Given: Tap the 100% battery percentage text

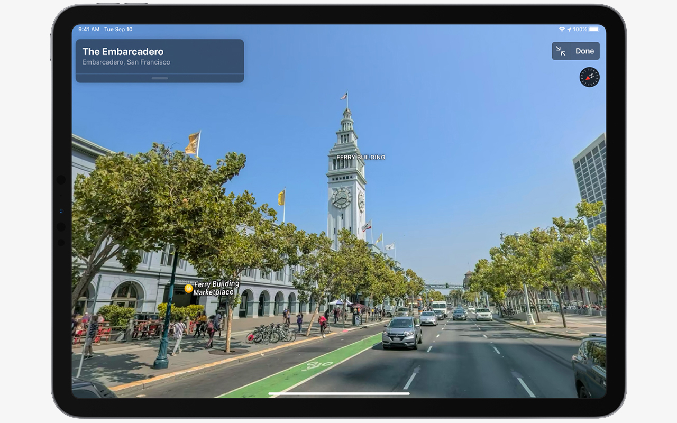Looking at the screenshot, I should pos(580,30).
